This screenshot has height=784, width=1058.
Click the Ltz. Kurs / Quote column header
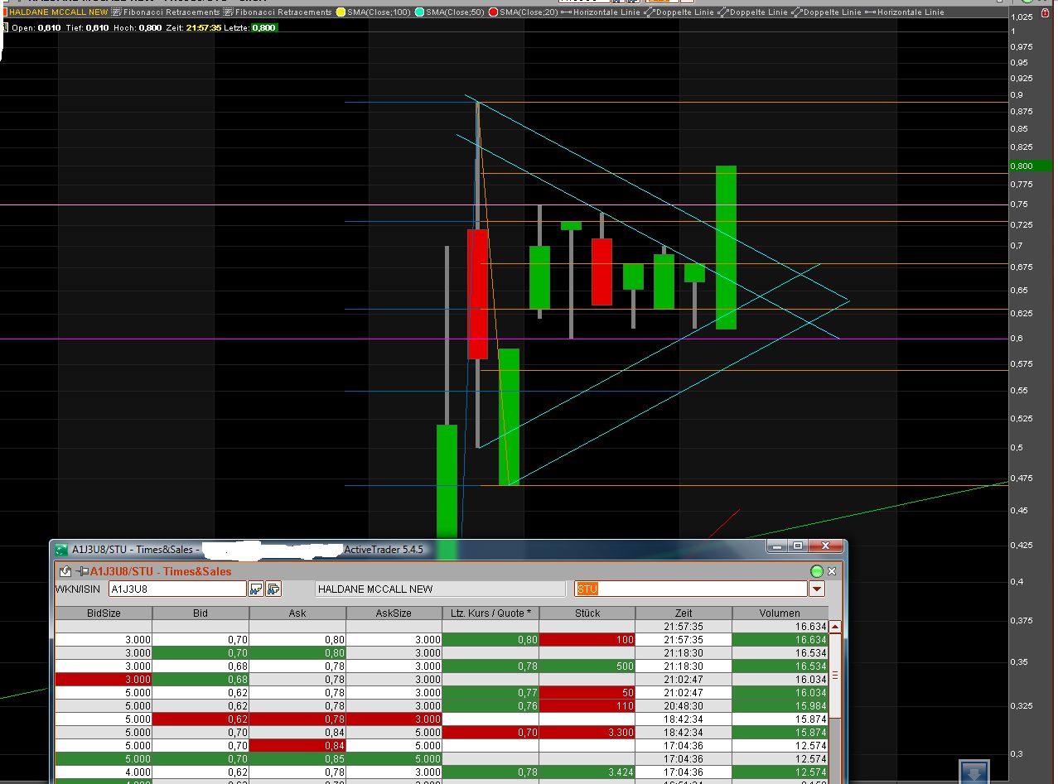[x=490, y=613]
